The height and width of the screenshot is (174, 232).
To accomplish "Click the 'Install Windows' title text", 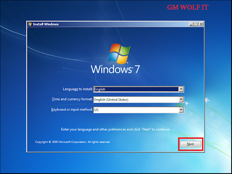I will (46, 24).
